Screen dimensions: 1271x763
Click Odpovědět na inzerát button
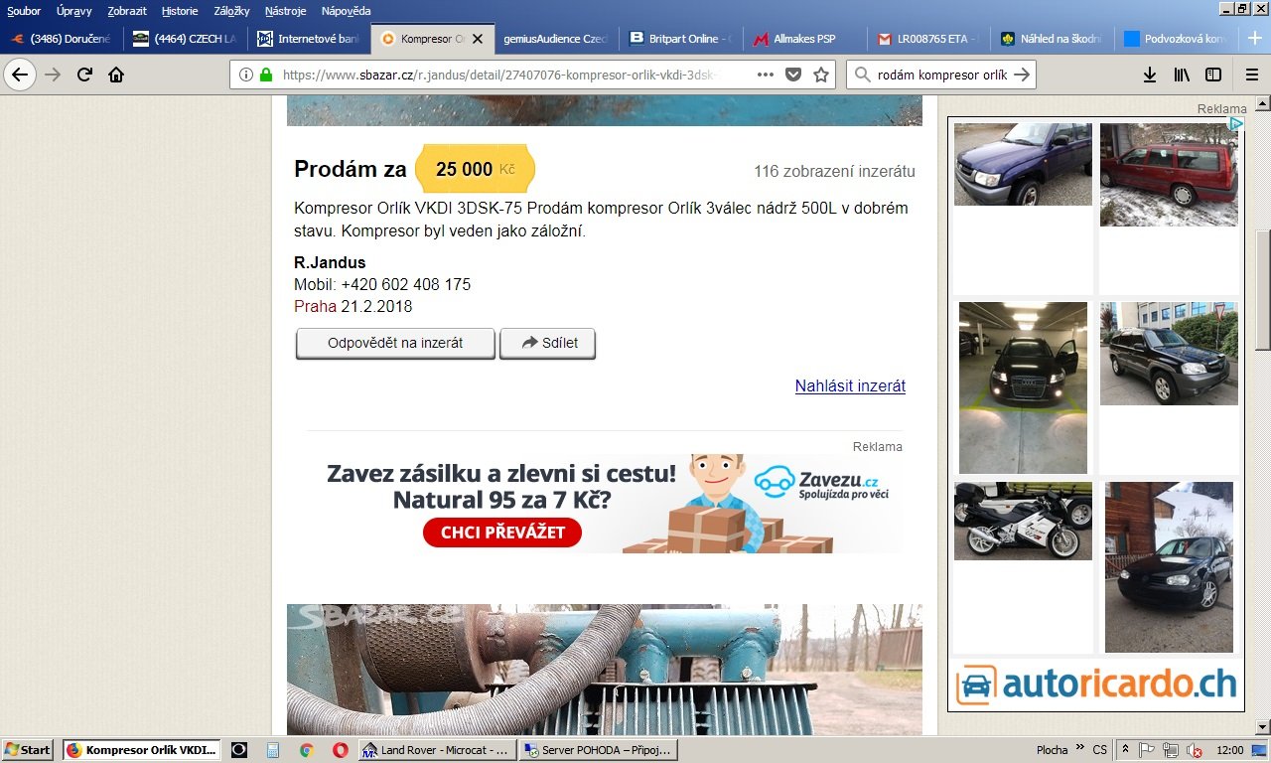395,343
